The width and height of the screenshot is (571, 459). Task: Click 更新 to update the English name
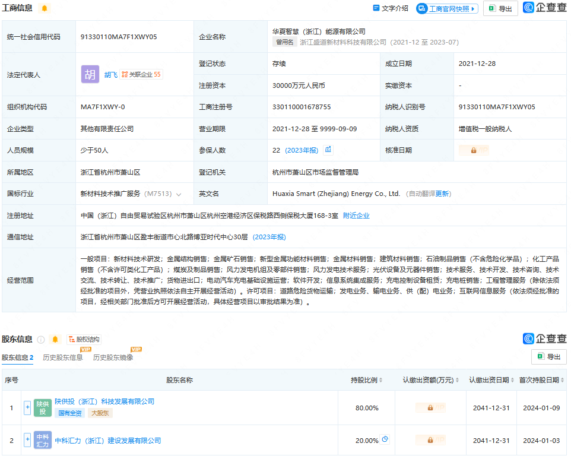pyautogui.click(x=442, y=194)
